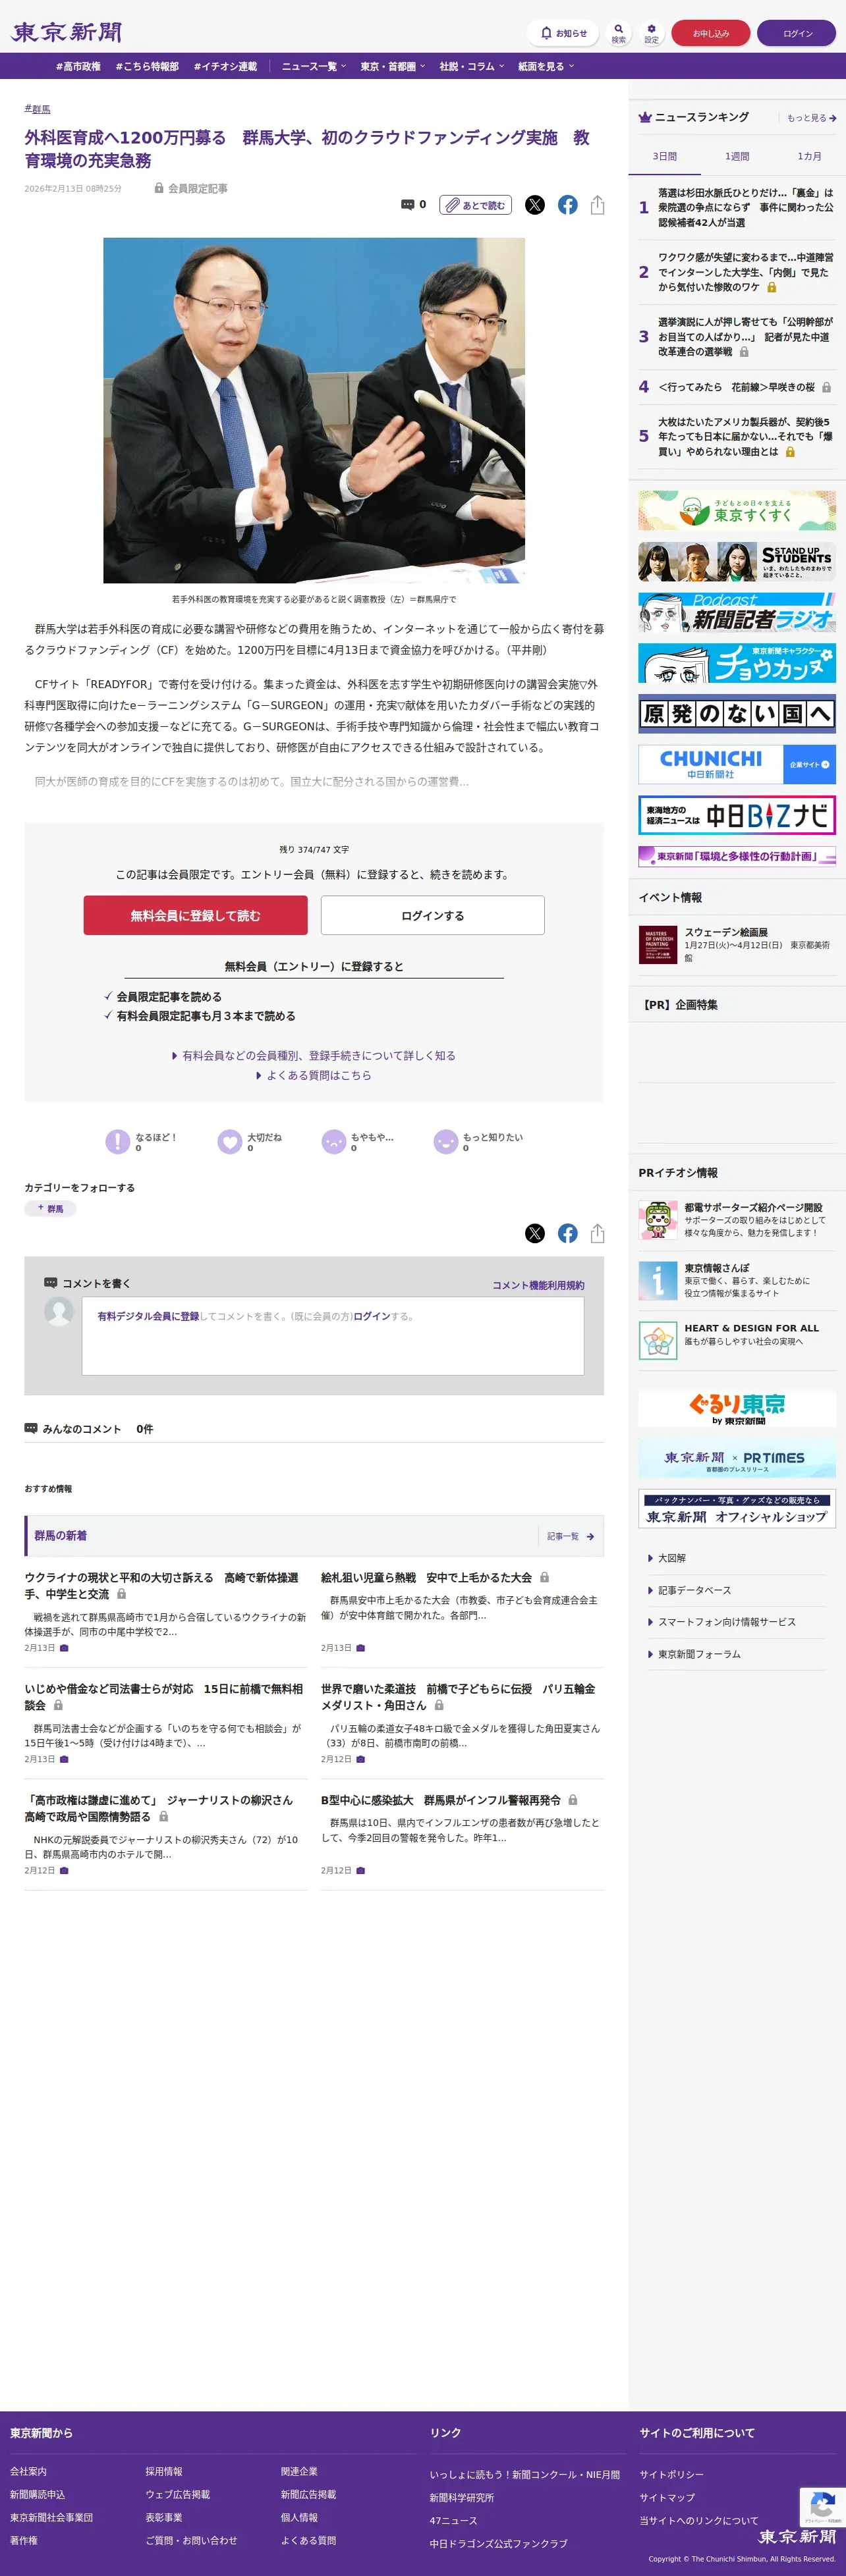This screenshot has height=2576, width=846.
Task: Open 記事データベース sidebar link
Action: tap(694, 1590)
